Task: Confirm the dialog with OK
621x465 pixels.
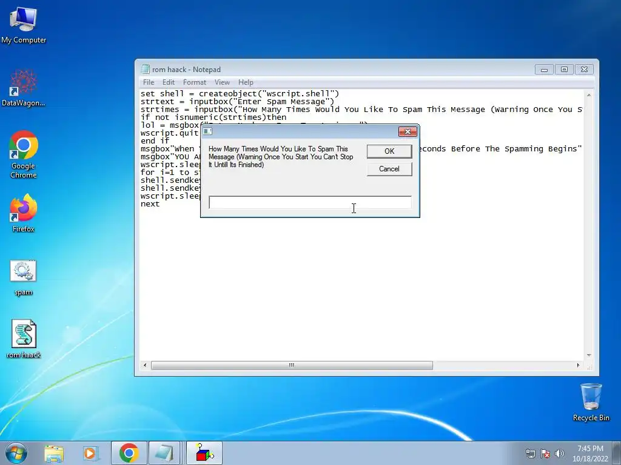Action: [x=389, y=151]
